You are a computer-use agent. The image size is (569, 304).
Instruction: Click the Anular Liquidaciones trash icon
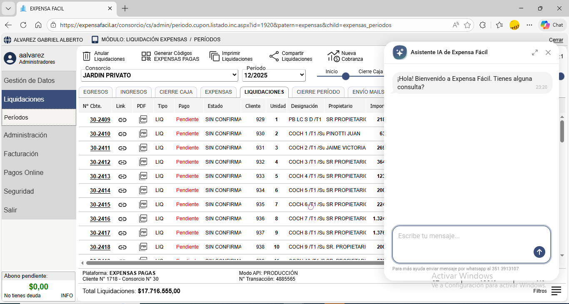tap(87, 56)
